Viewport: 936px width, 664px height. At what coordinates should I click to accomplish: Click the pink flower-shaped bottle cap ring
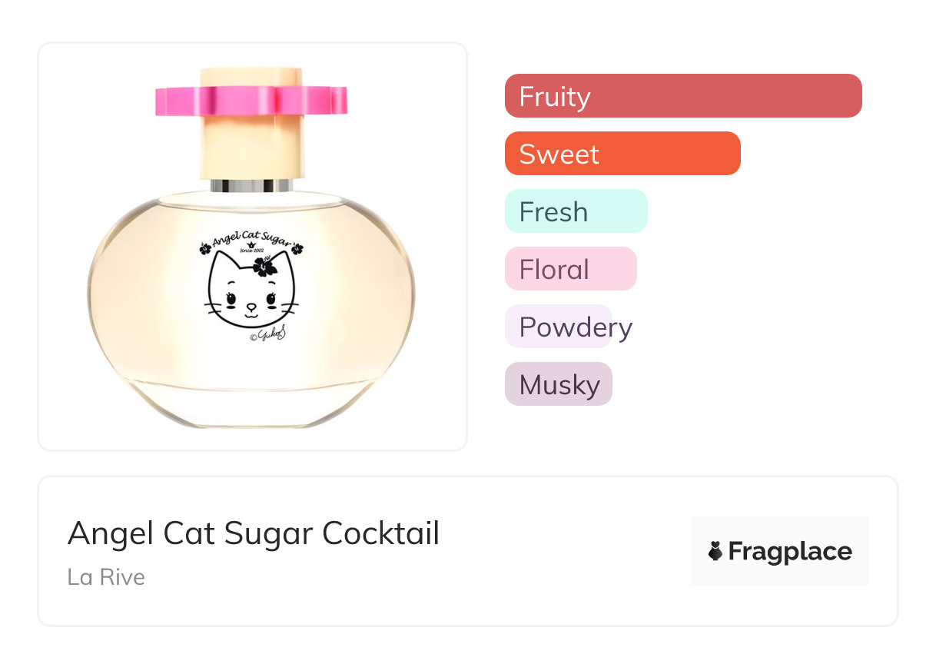pyautogui.click(x=251, y=102)
